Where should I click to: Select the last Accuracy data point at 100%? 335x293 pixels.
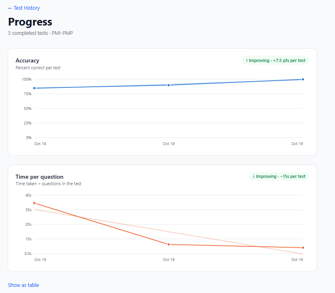tap(303, 79)
